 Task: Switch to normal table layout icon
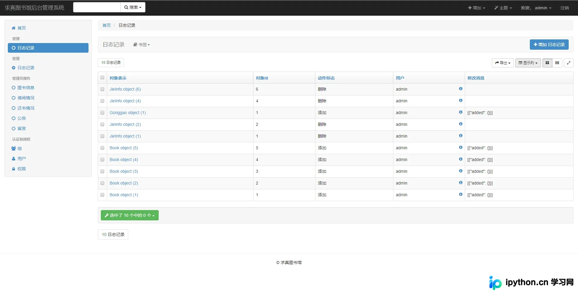pos(547,63)
